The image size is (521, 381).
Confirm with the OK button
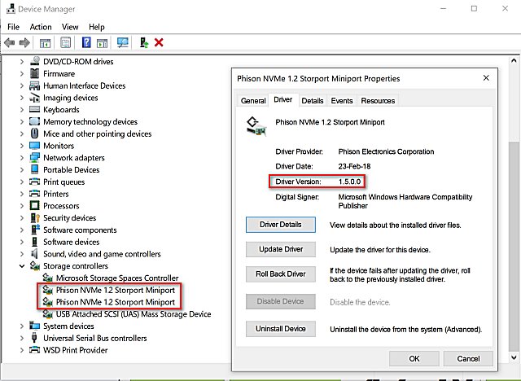coord(414,358)
